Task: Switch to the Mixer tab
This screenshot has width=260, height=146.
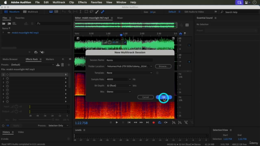Action: click(x=120, y=18)
